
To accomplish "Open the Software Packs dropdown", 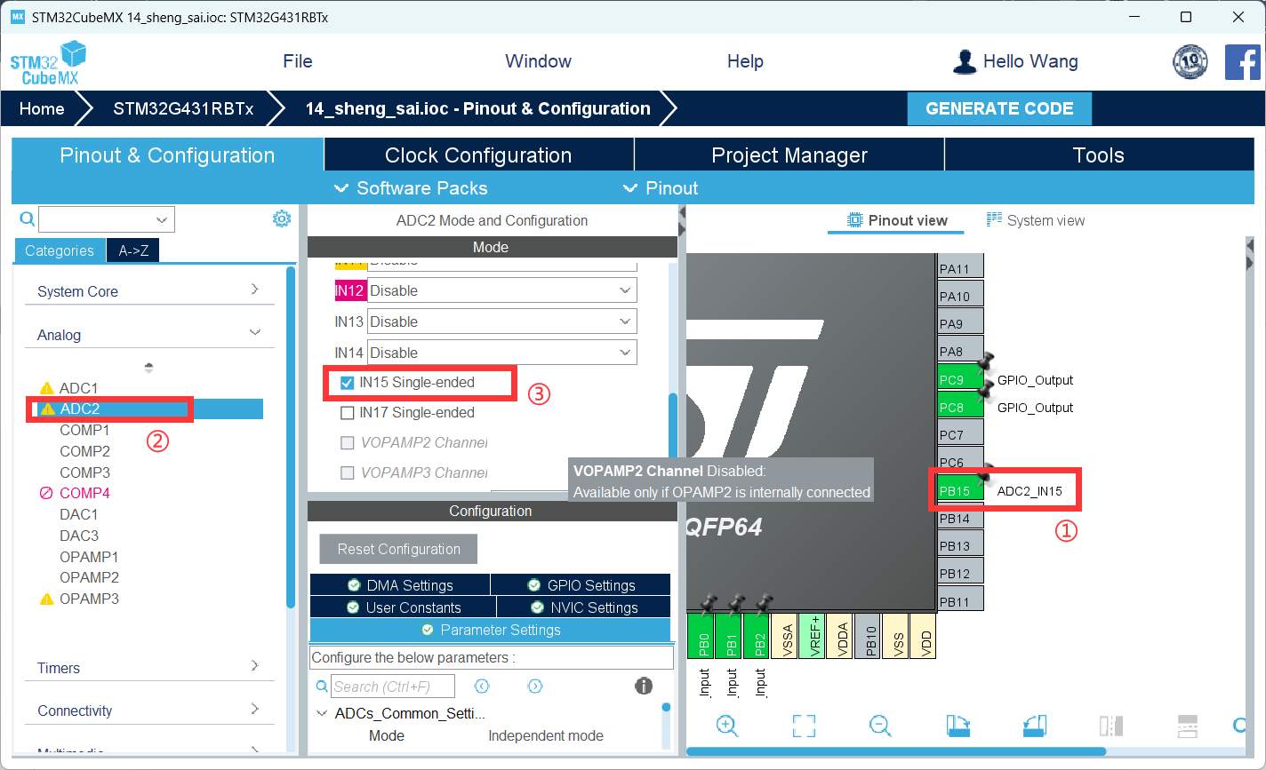I will pyautogui.click(x=411, y=188).
